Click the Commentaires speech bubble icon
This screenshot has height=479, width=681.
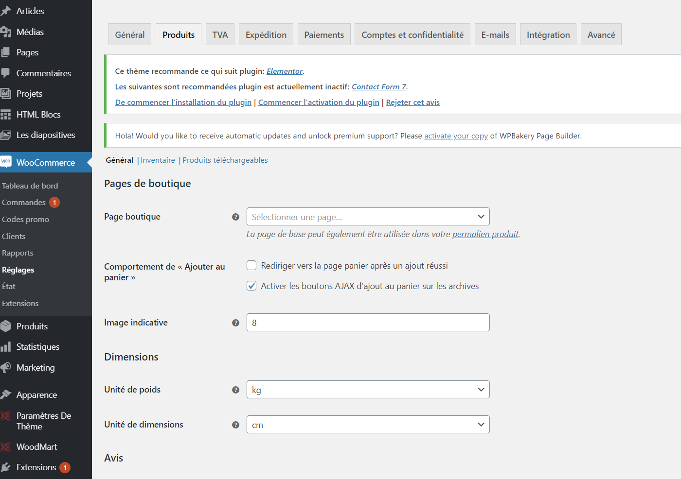click(6, 73)
